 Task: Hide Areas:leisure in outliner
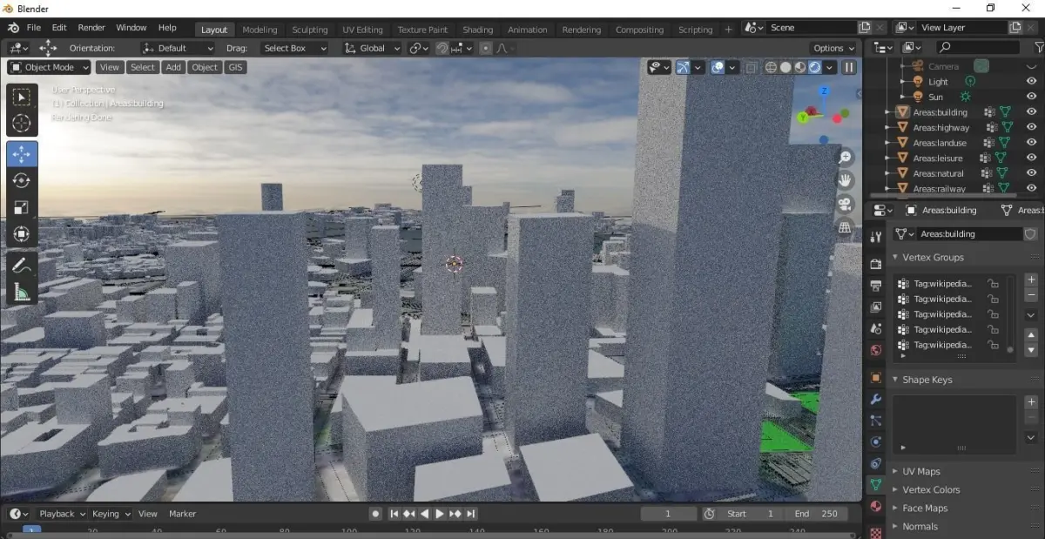(x=1031, y=158)
